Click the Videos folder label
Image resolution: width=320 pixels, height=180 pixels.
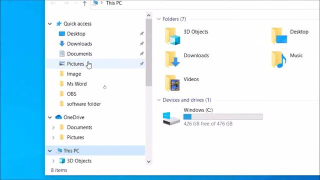[x=191, y=79]
